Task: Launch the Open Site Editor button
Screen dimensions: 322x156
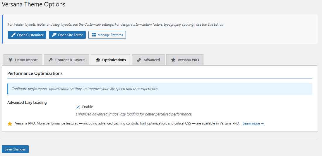Action: point(67,35)
